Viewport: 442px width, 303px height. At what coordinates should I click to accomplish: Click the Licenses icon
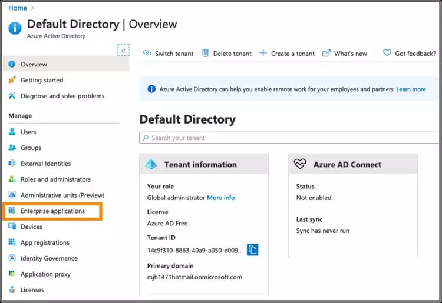tap(12, 289)
